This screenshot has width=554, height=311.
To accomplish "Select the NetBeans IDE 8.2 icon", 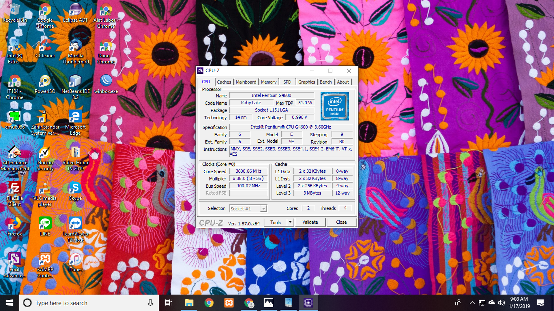I will (75, 87).
